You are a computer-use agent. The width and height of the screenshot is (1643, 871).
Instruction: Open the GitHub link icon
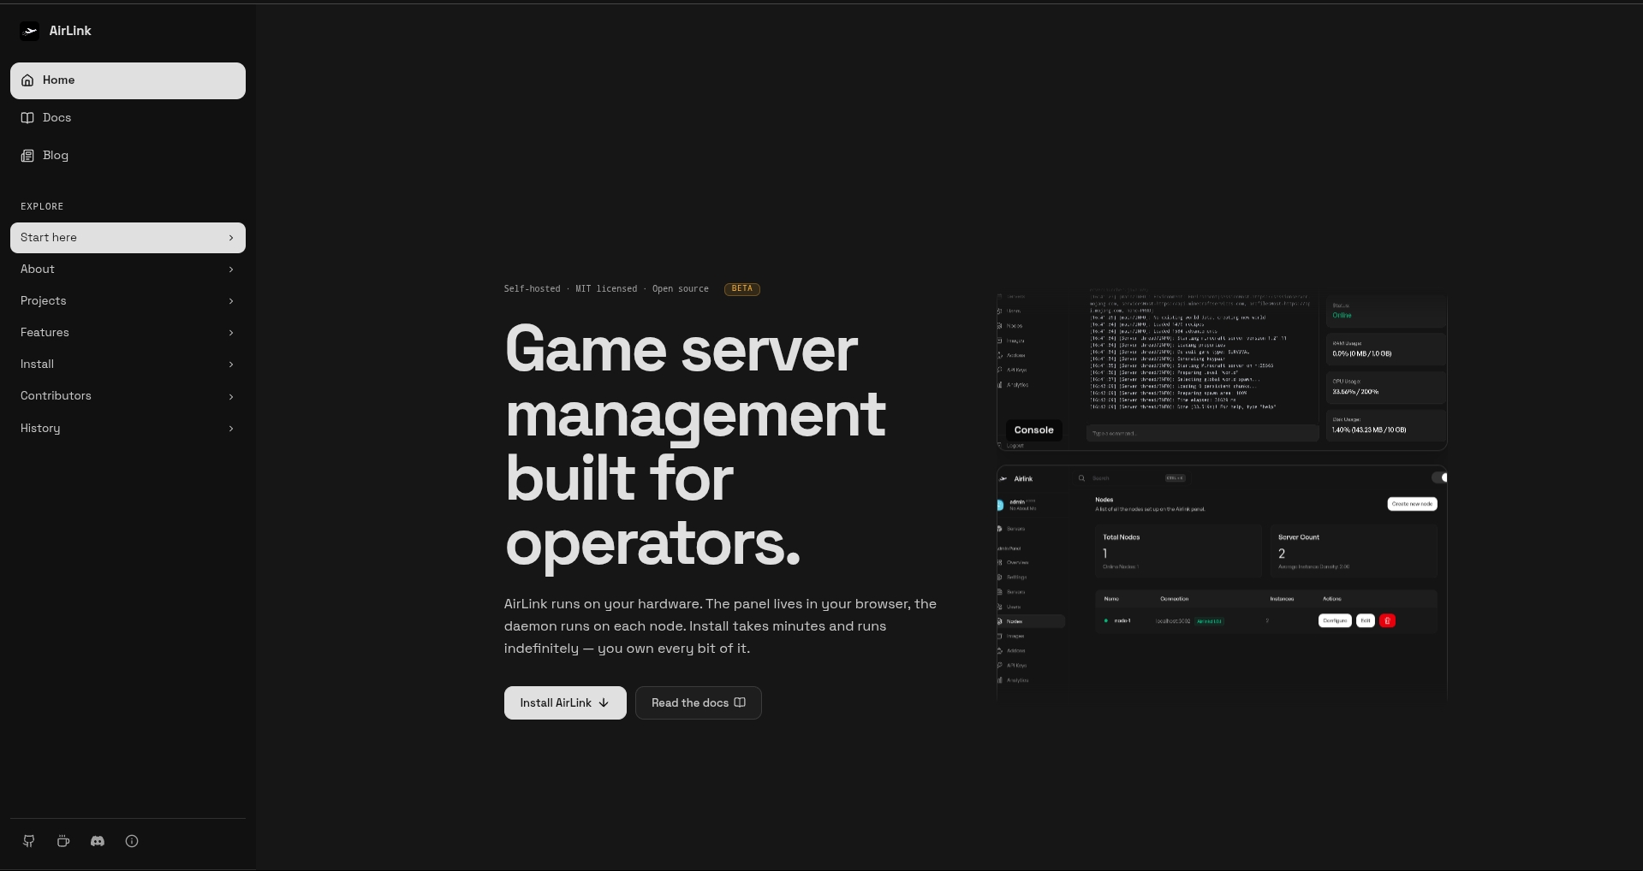tap(29, 841)
